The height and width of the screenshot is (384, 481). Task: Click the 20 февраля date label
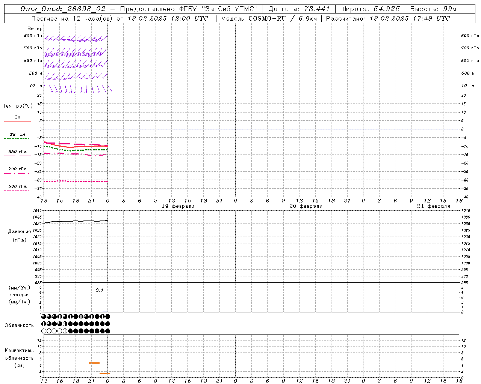tap(306, 206)
